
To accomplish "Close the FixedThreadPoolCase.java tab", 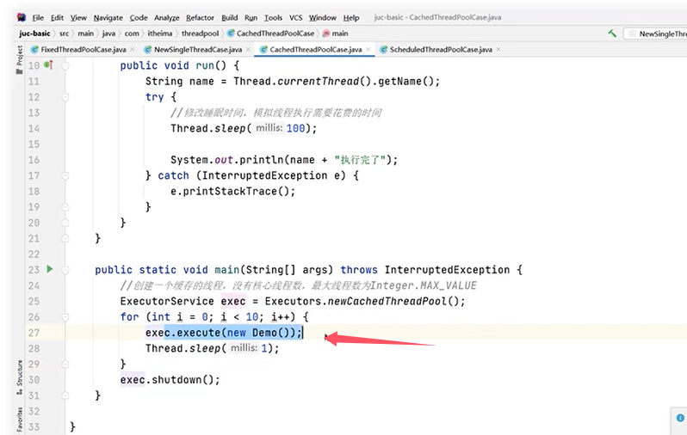I will tap(133, 50).
